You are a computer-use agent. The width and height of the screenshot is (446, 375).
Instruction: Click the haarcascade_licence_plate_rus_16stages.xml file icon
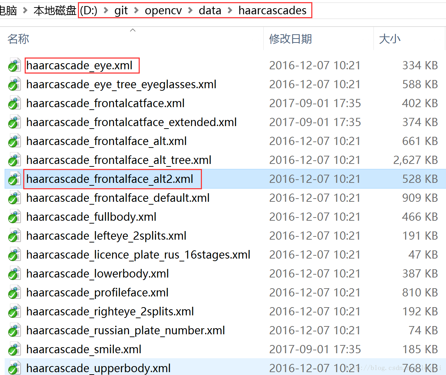coord(14,255)
